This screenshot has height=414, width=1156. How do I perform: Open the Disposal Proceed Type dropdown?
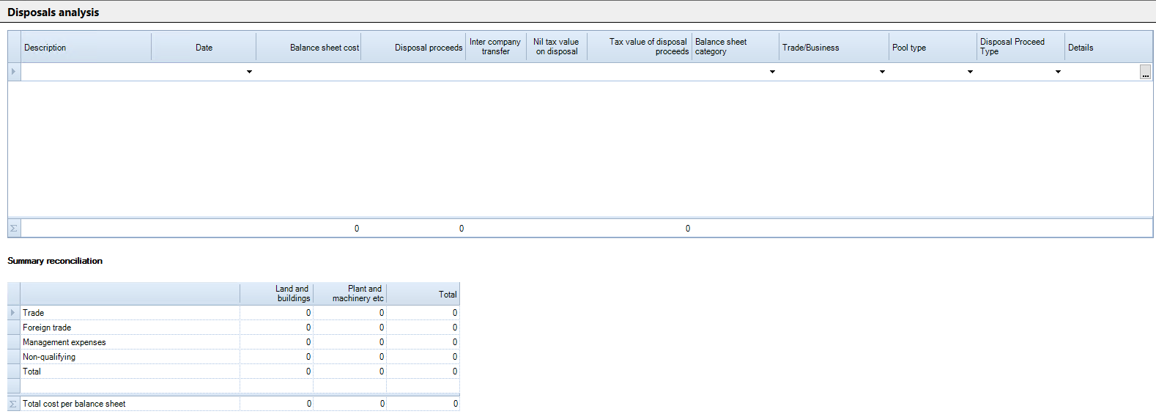tap(1058, 72)
